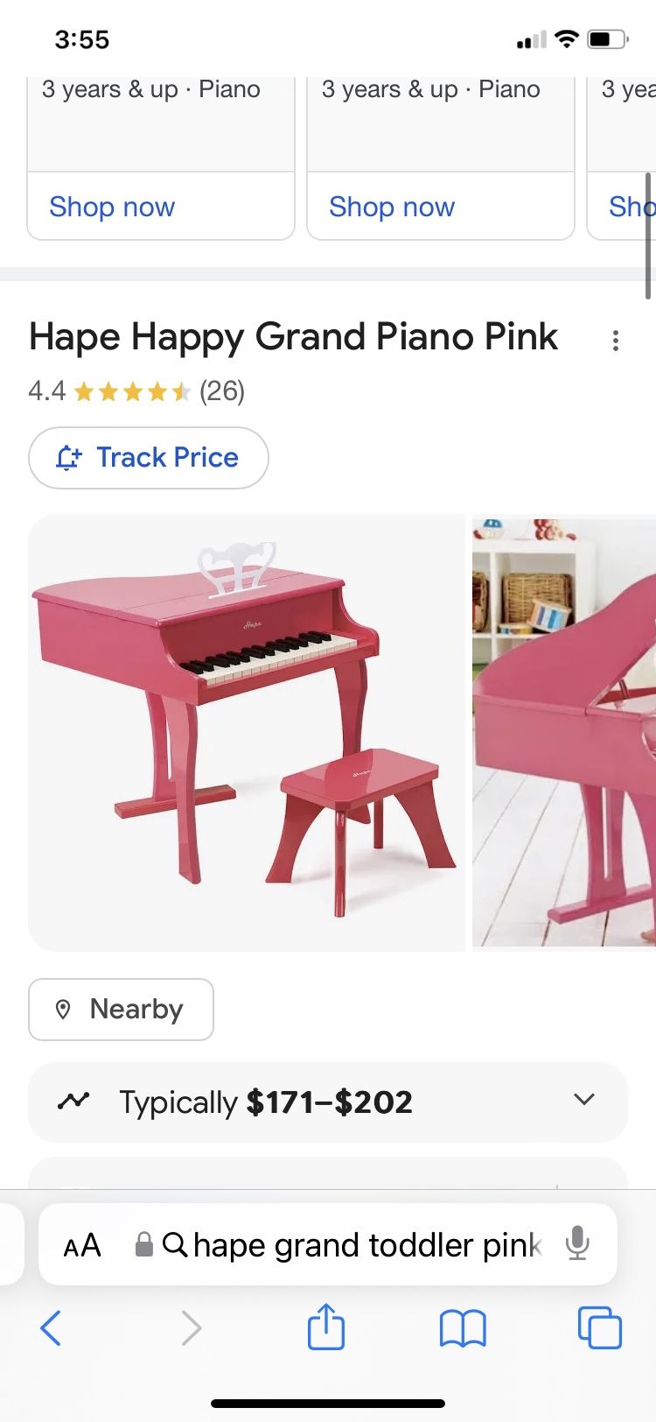Open the pink piano with stool photo

click(247, 732)
